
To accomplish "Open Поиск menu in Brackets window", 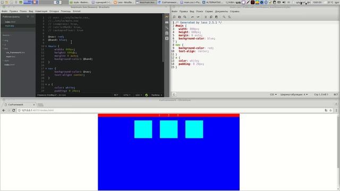I will coord(23,11).
